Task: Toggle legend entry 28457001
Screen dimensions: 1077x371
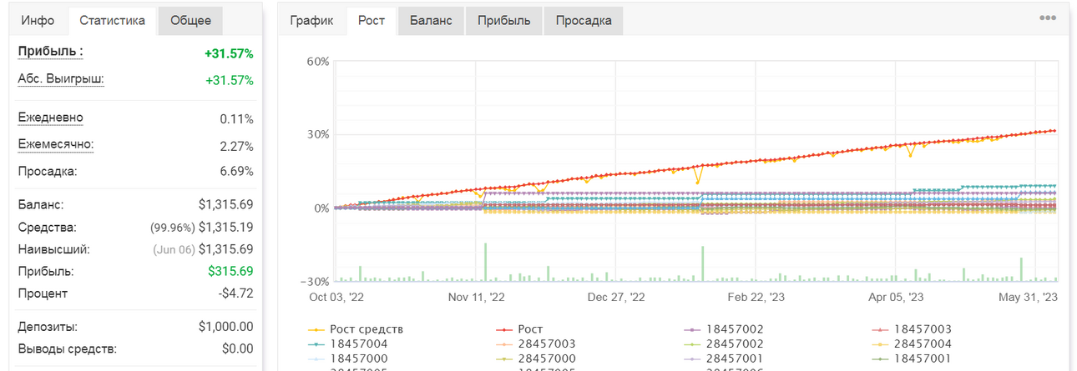Action: coord(723,358)
